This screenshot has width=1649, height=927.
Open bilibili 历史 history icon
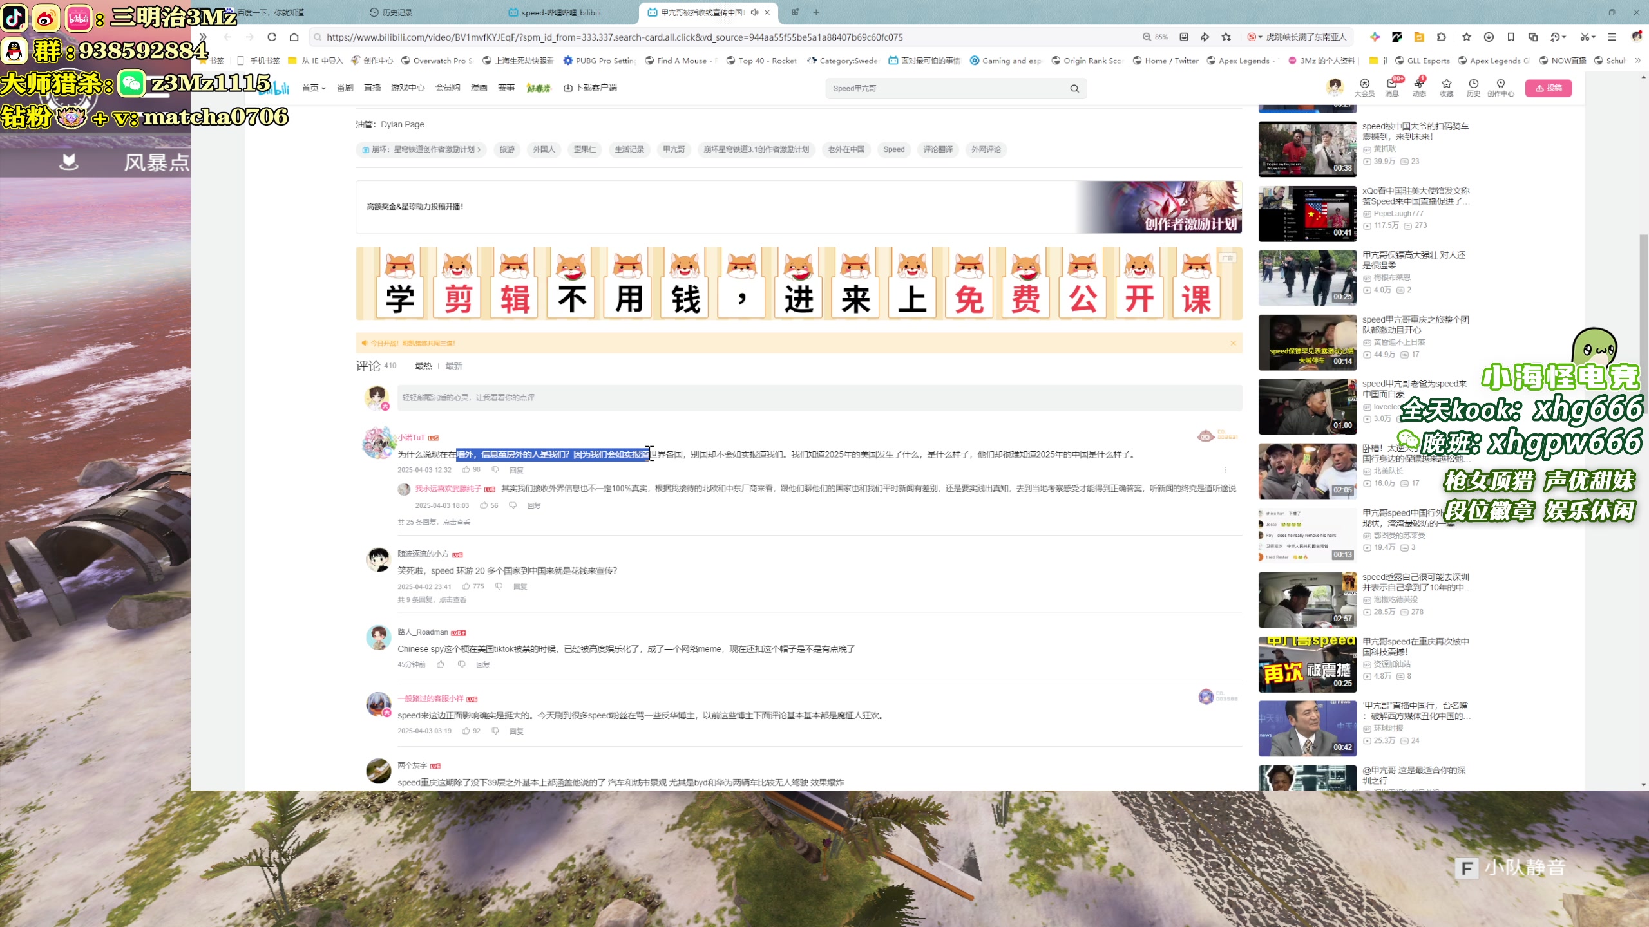coord(1474,87)
